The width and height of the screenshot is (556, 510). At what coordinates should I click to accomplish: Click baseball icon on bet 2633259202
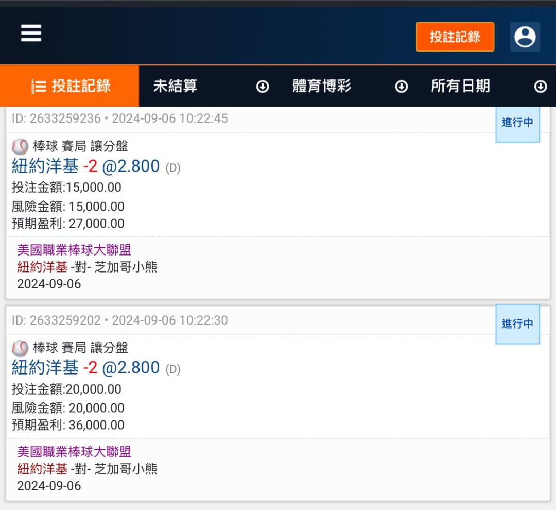20,349
